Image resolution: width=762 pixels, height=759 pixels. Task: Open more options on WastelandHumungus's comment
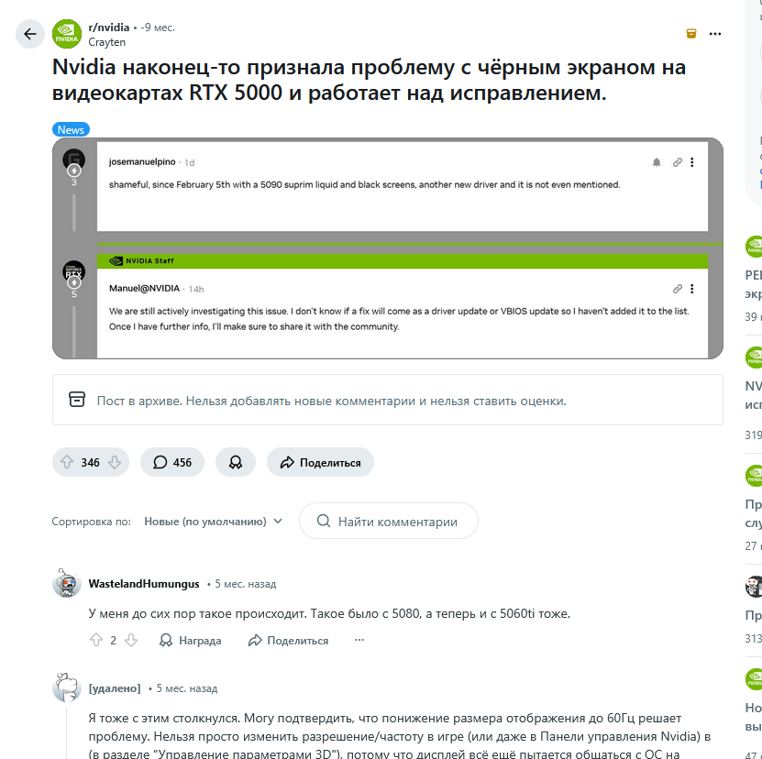click(x=359, y=640)
